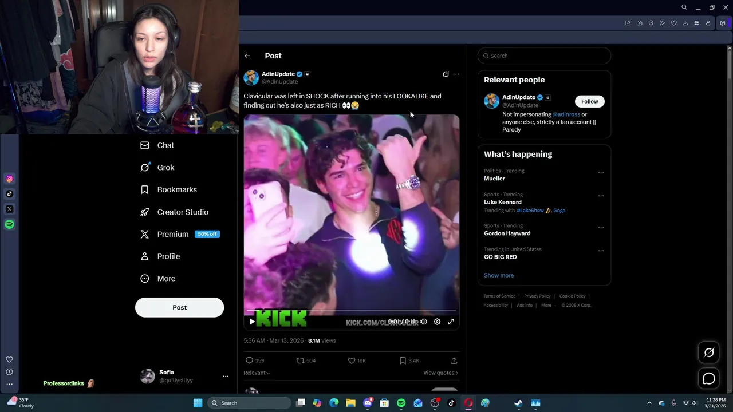Open options for the Mueller trend
Screen dimensions: 733x412
[x=601, y=172]
